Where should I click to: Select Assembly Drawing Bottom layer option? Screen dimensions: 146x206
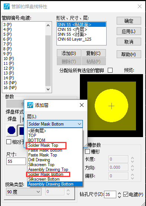tap(55, 184)
